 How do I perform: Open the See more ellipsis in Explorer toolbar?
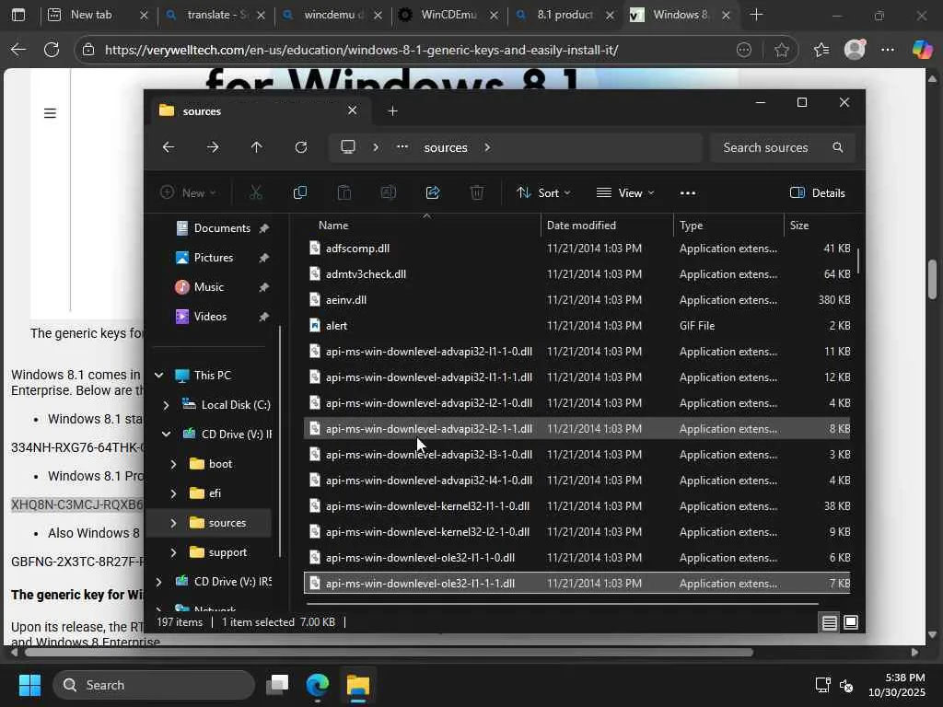[687, 193]
